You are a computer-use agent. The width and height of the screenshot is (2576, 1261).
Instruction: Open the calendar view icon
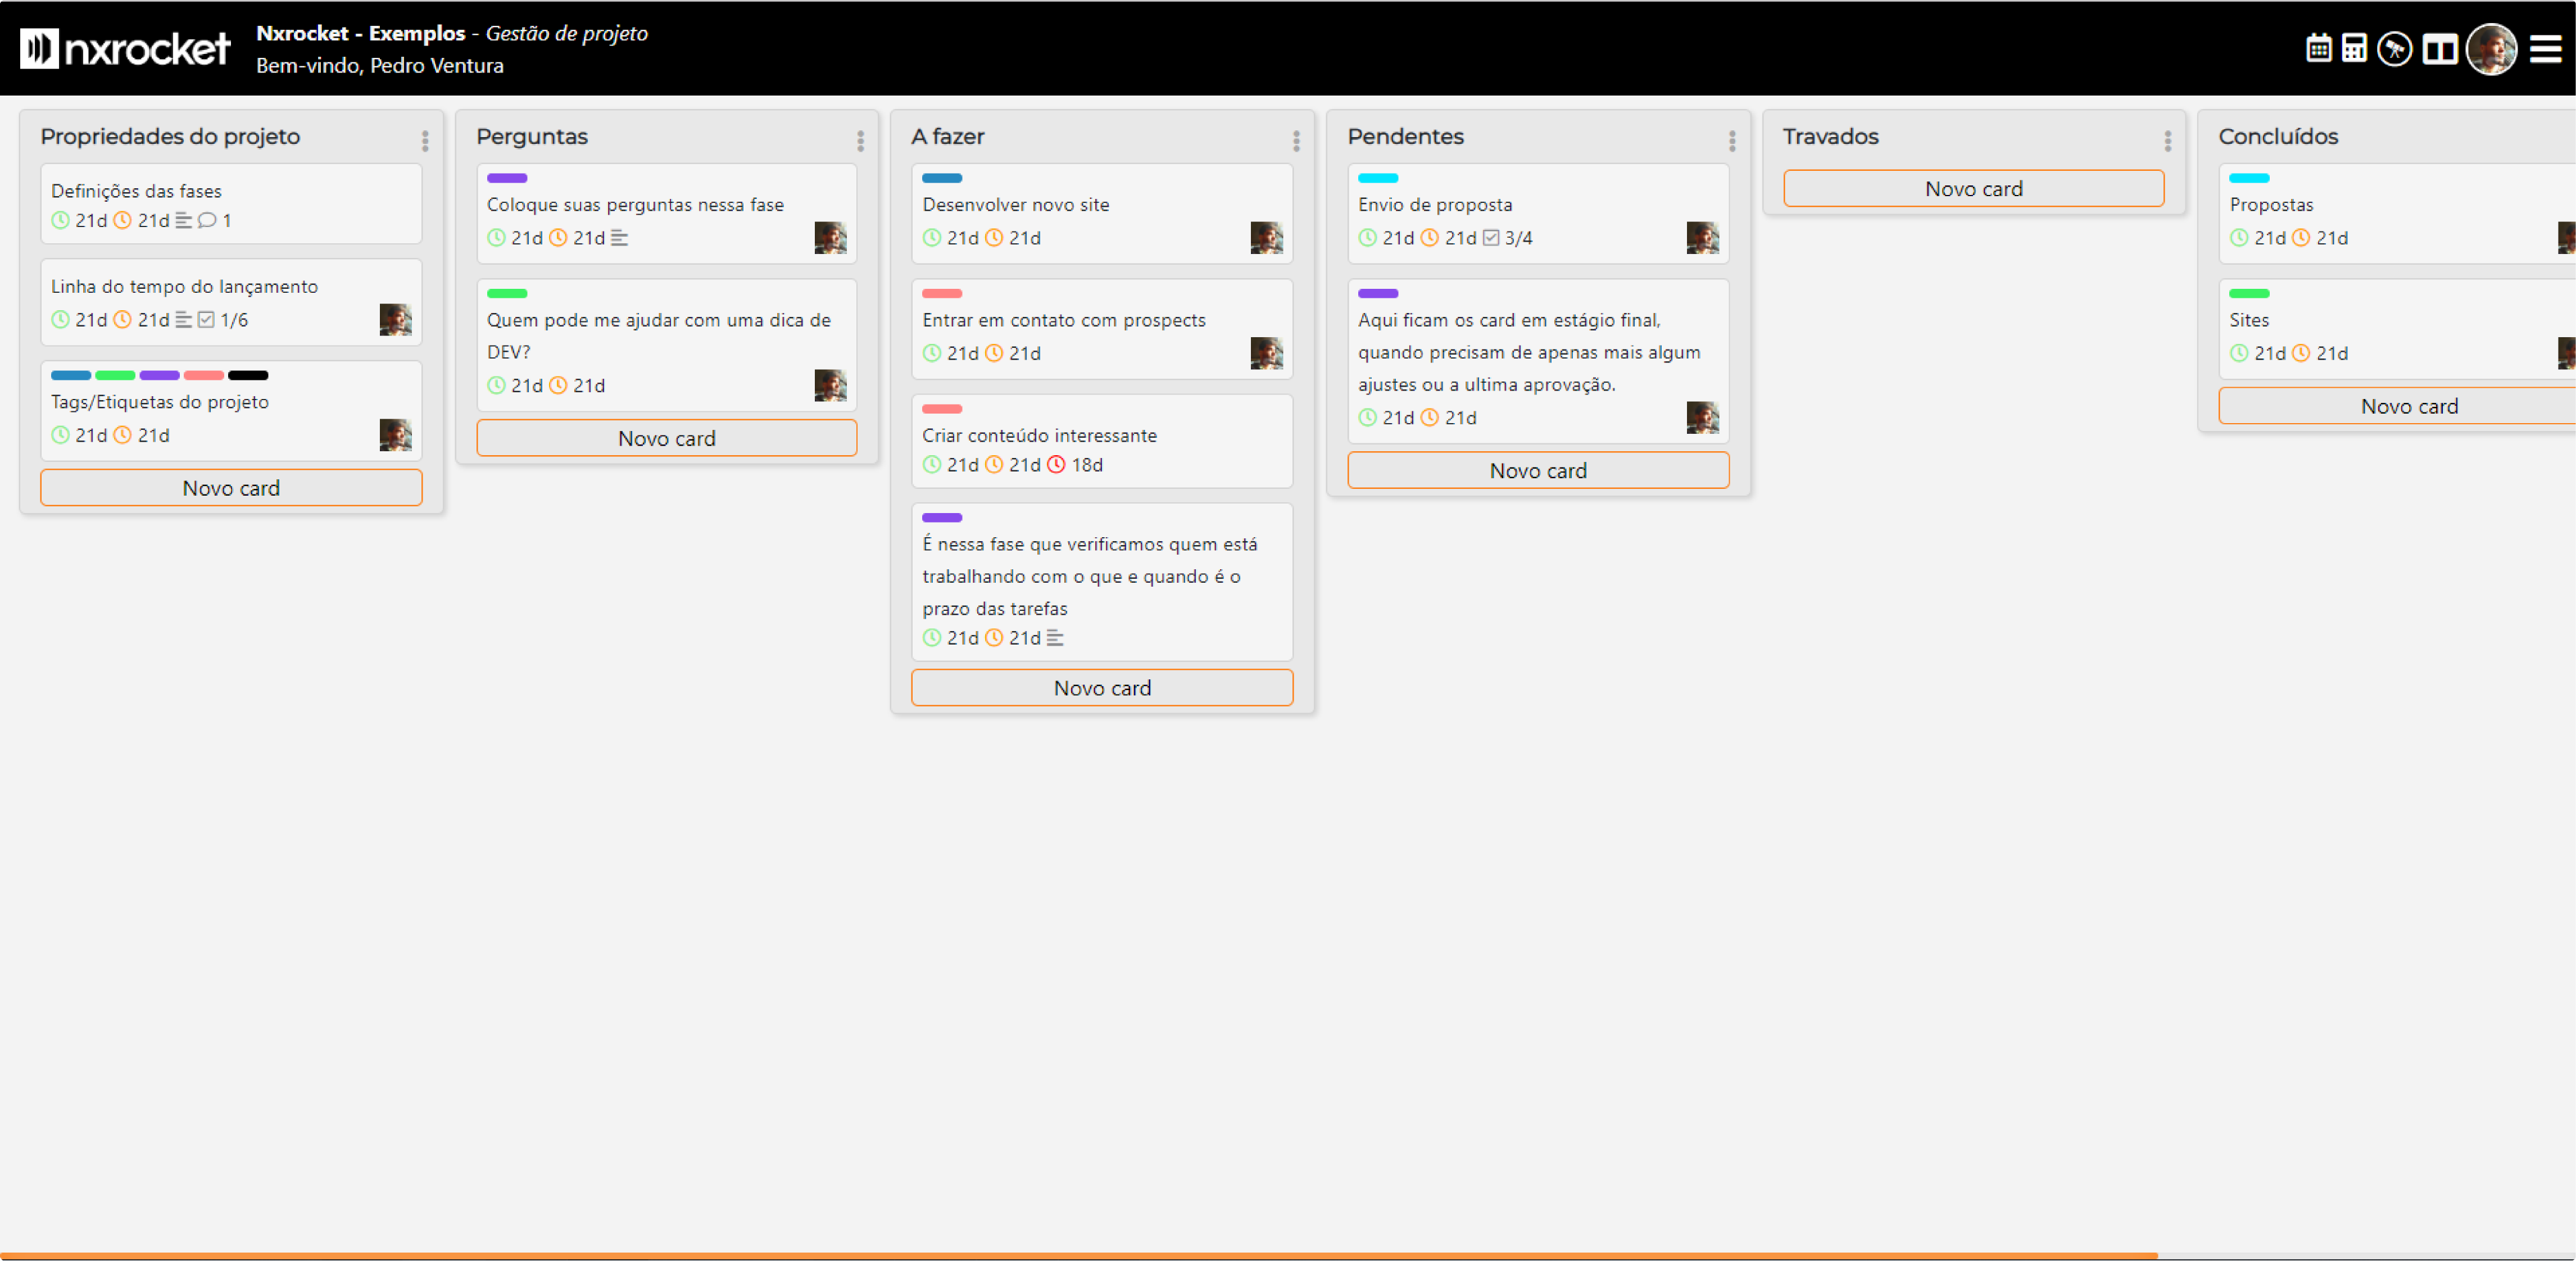tap(2318, 48)
